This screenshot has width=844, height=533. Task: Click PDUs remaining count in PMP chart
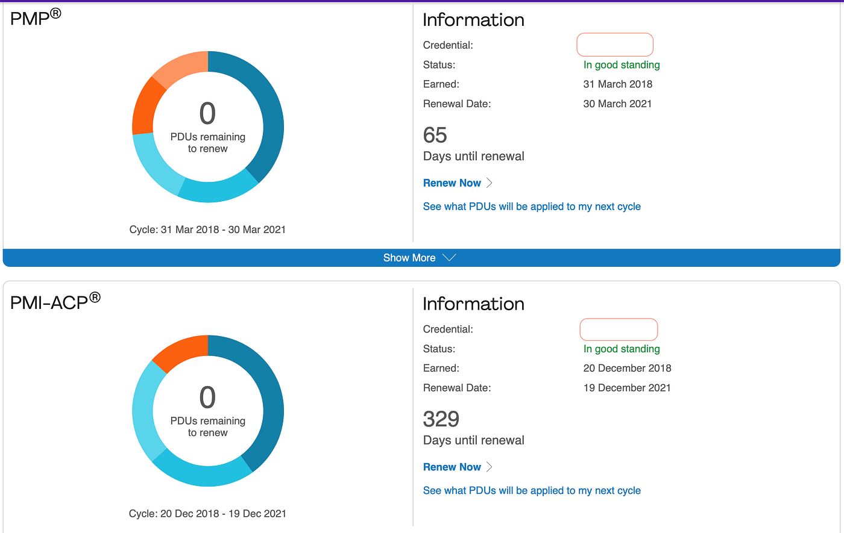point(207,113)
